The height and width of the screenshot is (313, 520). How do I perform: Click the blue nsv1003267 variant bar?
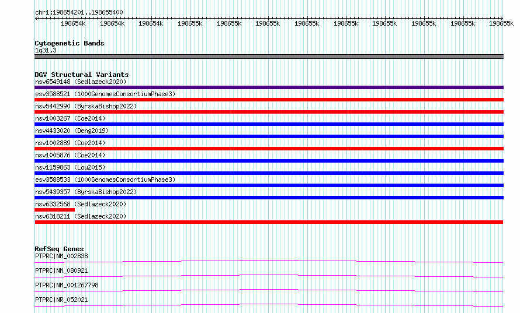point(269,124)
